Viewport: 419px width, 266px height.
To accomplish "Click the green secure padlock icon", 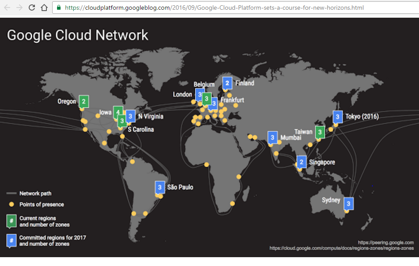I will click(58, 8).
